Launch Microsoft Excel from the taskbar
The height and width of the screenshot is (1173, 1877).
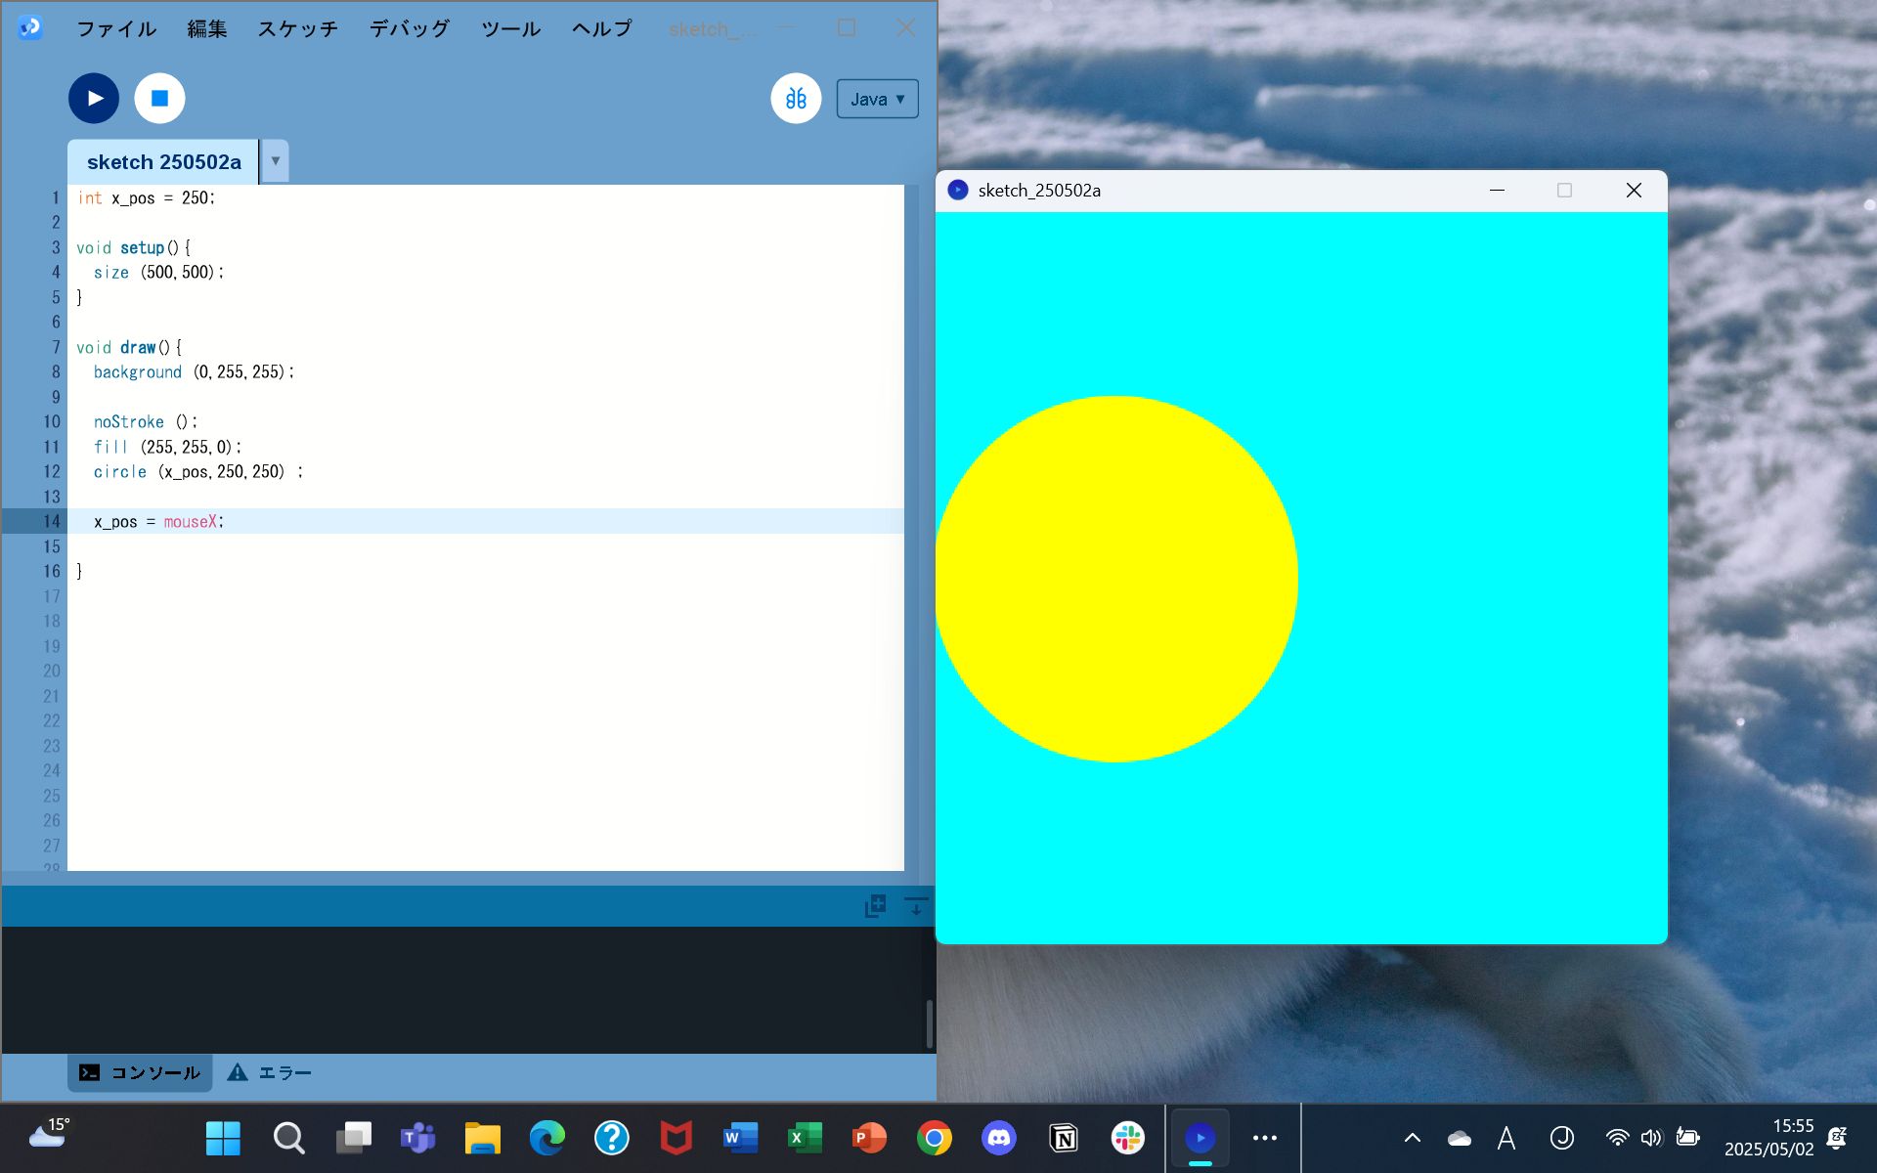(x=805, y=1138)
